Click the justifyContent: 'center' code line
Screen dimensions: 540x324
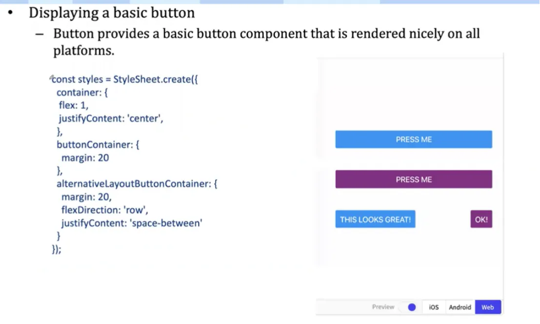[x=111, y=119]
